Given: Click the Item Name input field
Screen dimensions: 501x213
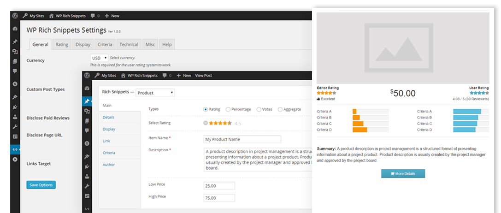Looking at the screenshot, I should 242,139.
